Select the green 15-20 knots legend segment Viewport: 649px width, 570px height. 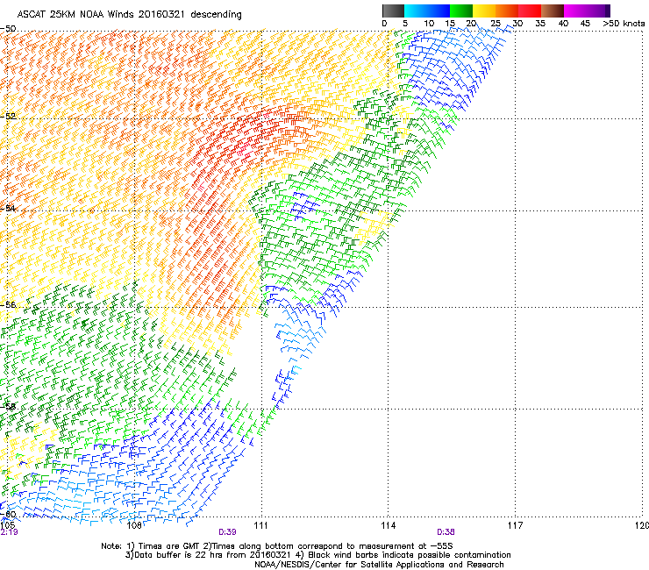[x=461, y=11]
